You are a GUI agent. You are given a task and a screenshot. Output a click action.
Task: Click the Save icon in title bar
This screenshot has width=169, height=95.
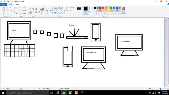(x=5, y=1)
